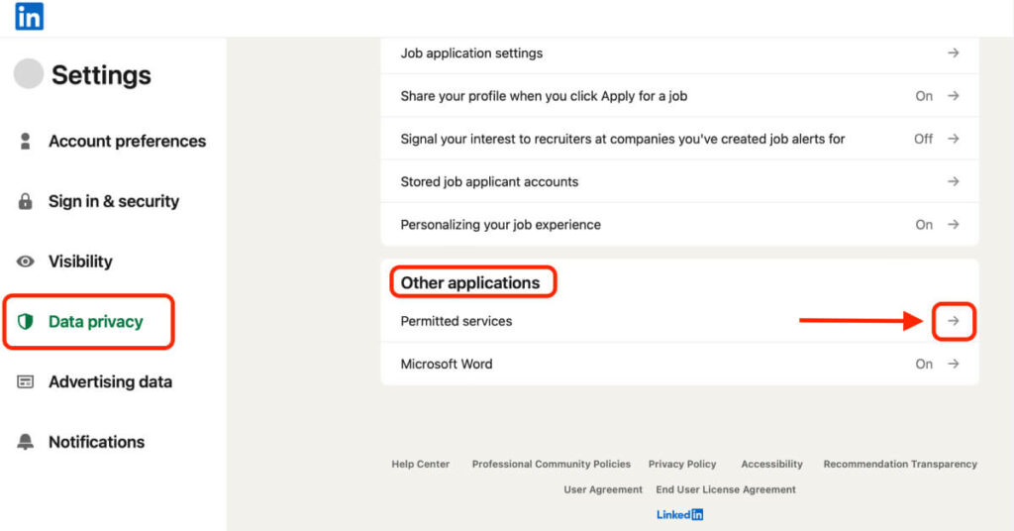
Task: Click the On status for Share your profile
Action: pyautogui.click(x=924, y=96)
